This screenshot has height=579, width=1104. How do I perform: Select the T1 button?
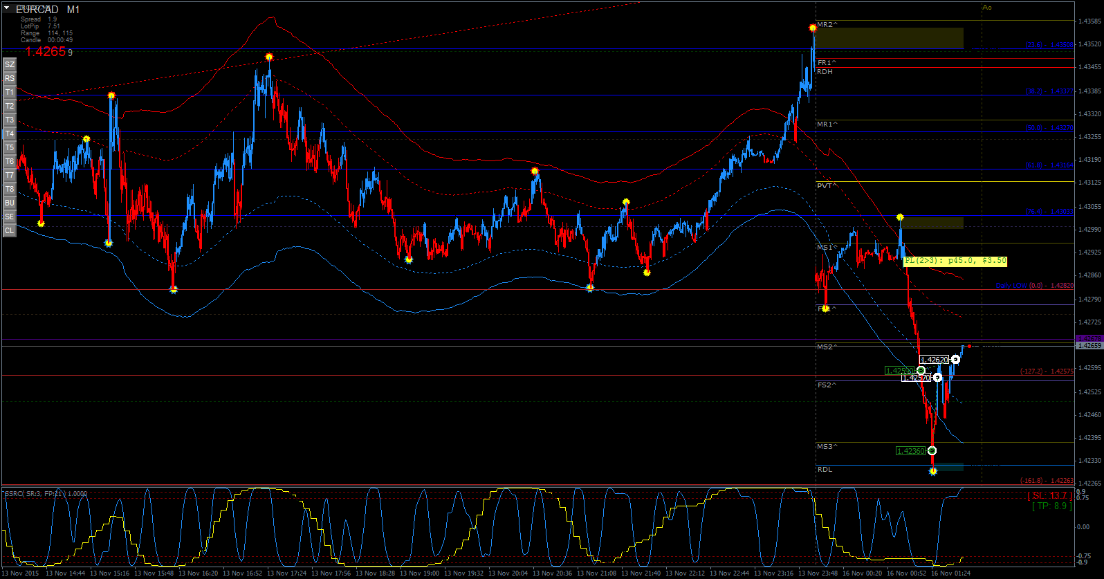tap(10, 92)
